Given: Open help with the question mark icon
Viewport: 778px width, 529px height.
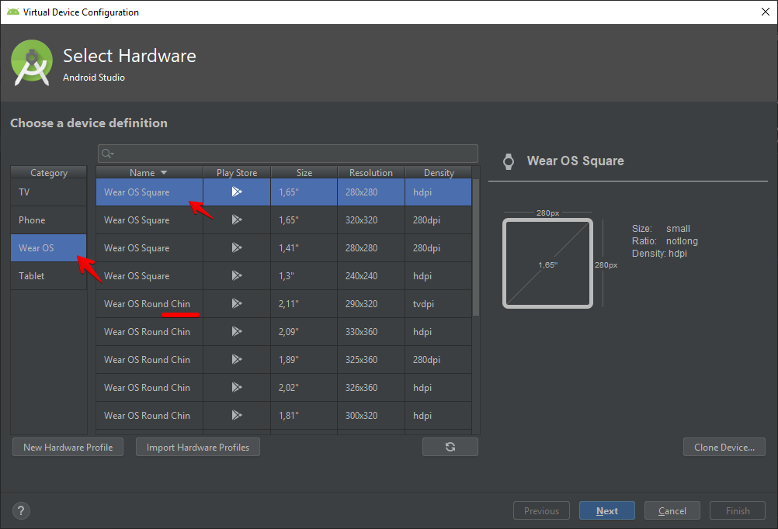Looking at the screenshot, I should click(21, 510).
